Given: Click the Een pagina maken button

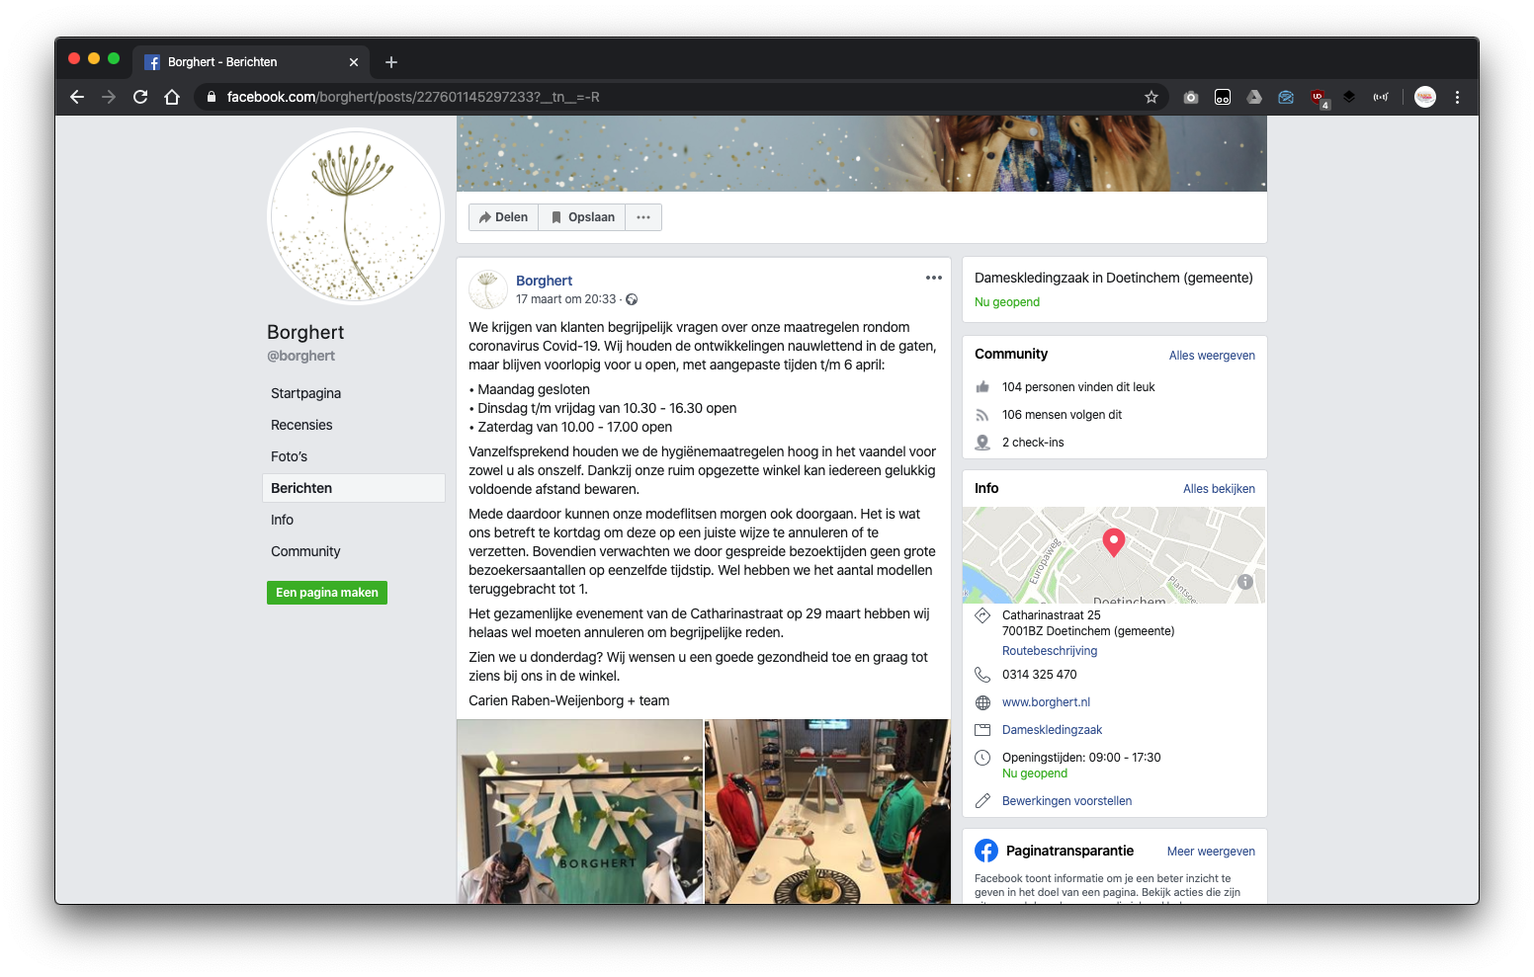Looking at the screenshot, I should 326,593.
